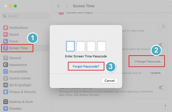Select Appearance in the sidebar
The image size is (172, 112).
18,65
